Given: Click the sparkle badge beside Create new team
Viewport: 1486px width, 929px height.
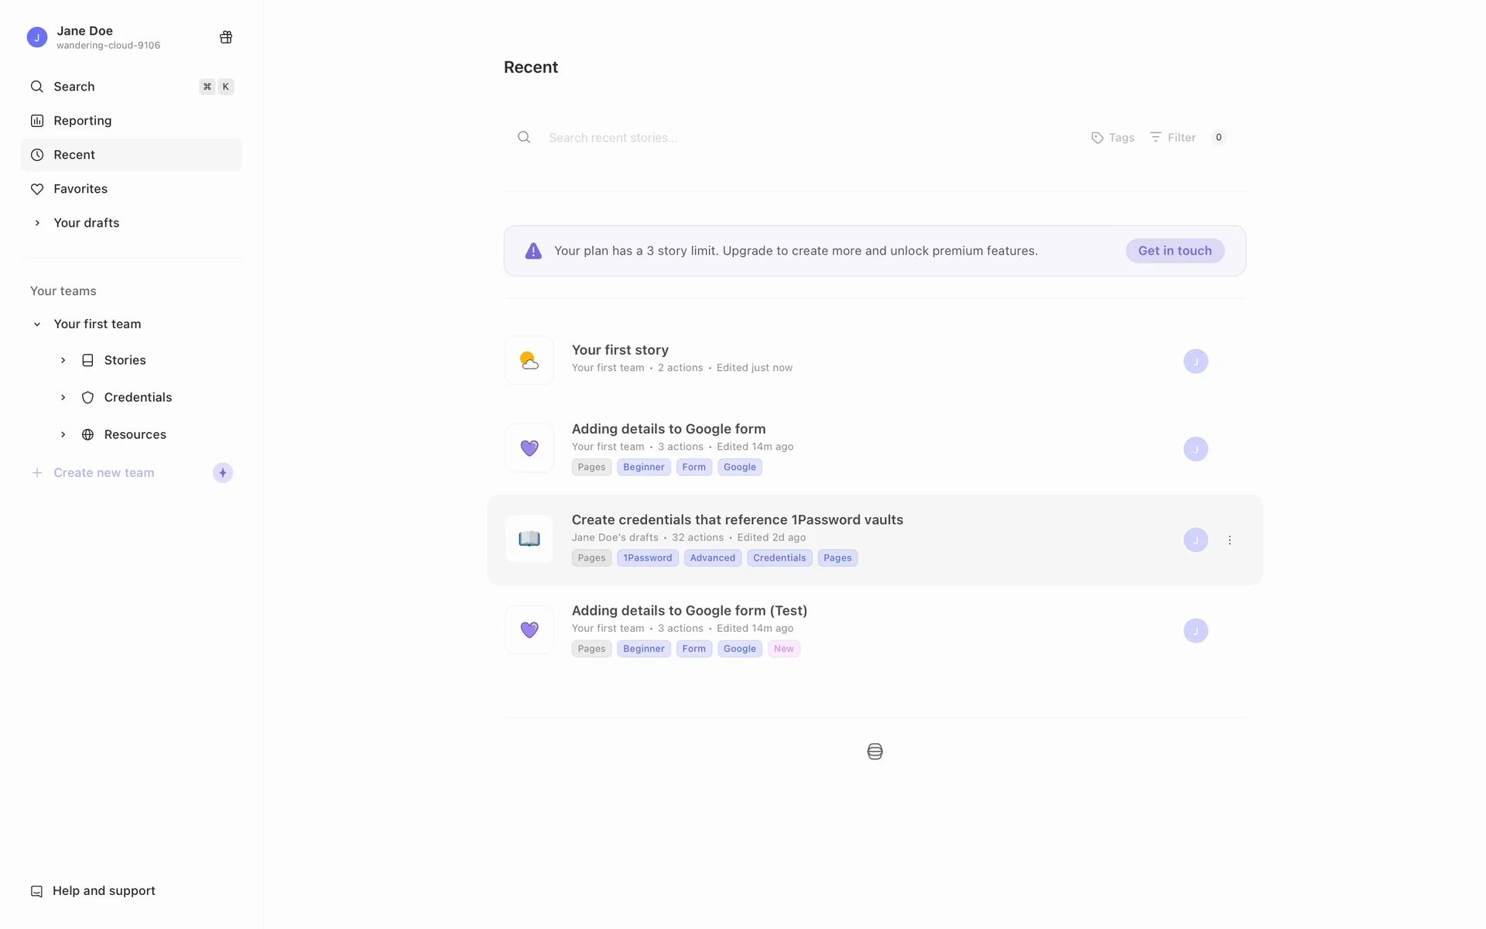Looking at the screenshot, I should 223,473.
